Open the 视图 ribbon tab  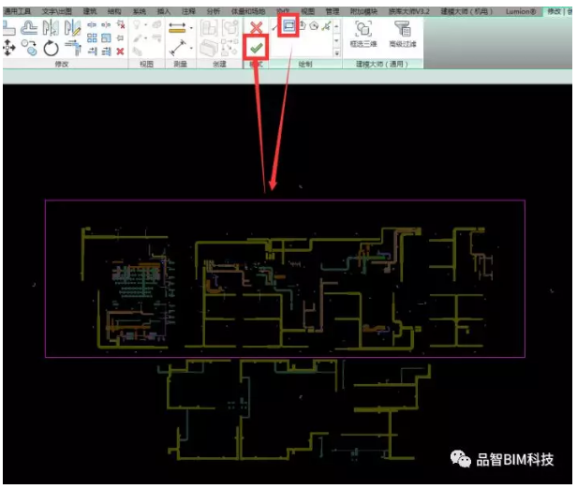point(307,12)
